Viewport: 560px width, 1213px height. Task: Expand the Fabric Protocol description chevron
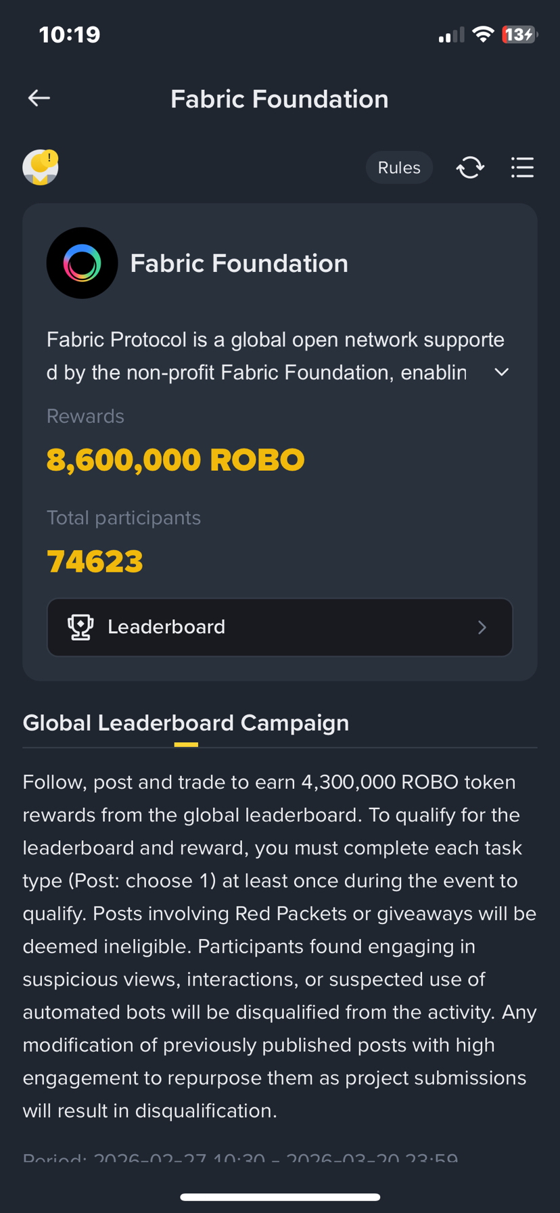[x=501, y=372]
